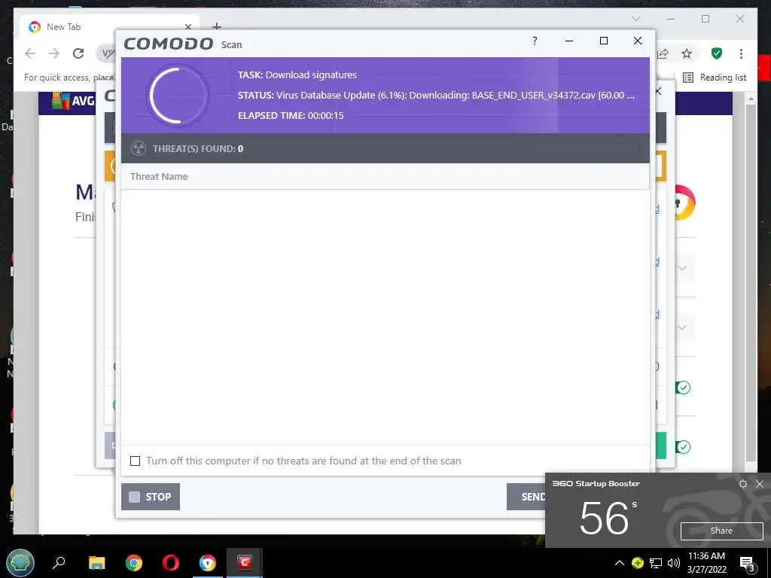Viewport: 771px width, 578px height.
Task: Open the volume control tray icon
Action: [x=674, y=563]
